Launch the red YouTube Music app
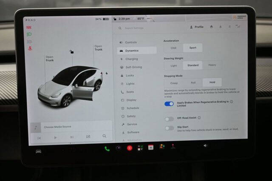This screenshot has width=272, height=181. coord(130,148)
